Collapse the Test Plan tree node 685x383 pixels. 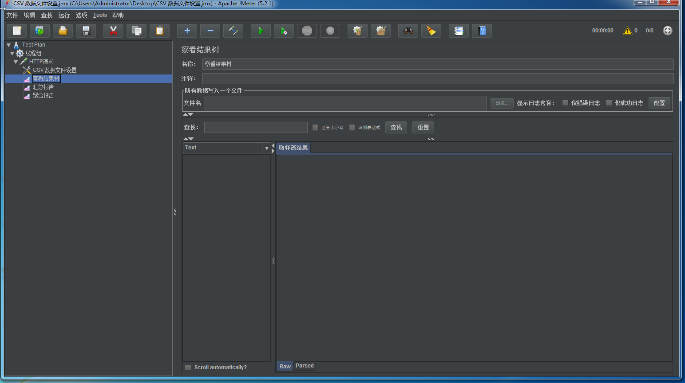9,45
